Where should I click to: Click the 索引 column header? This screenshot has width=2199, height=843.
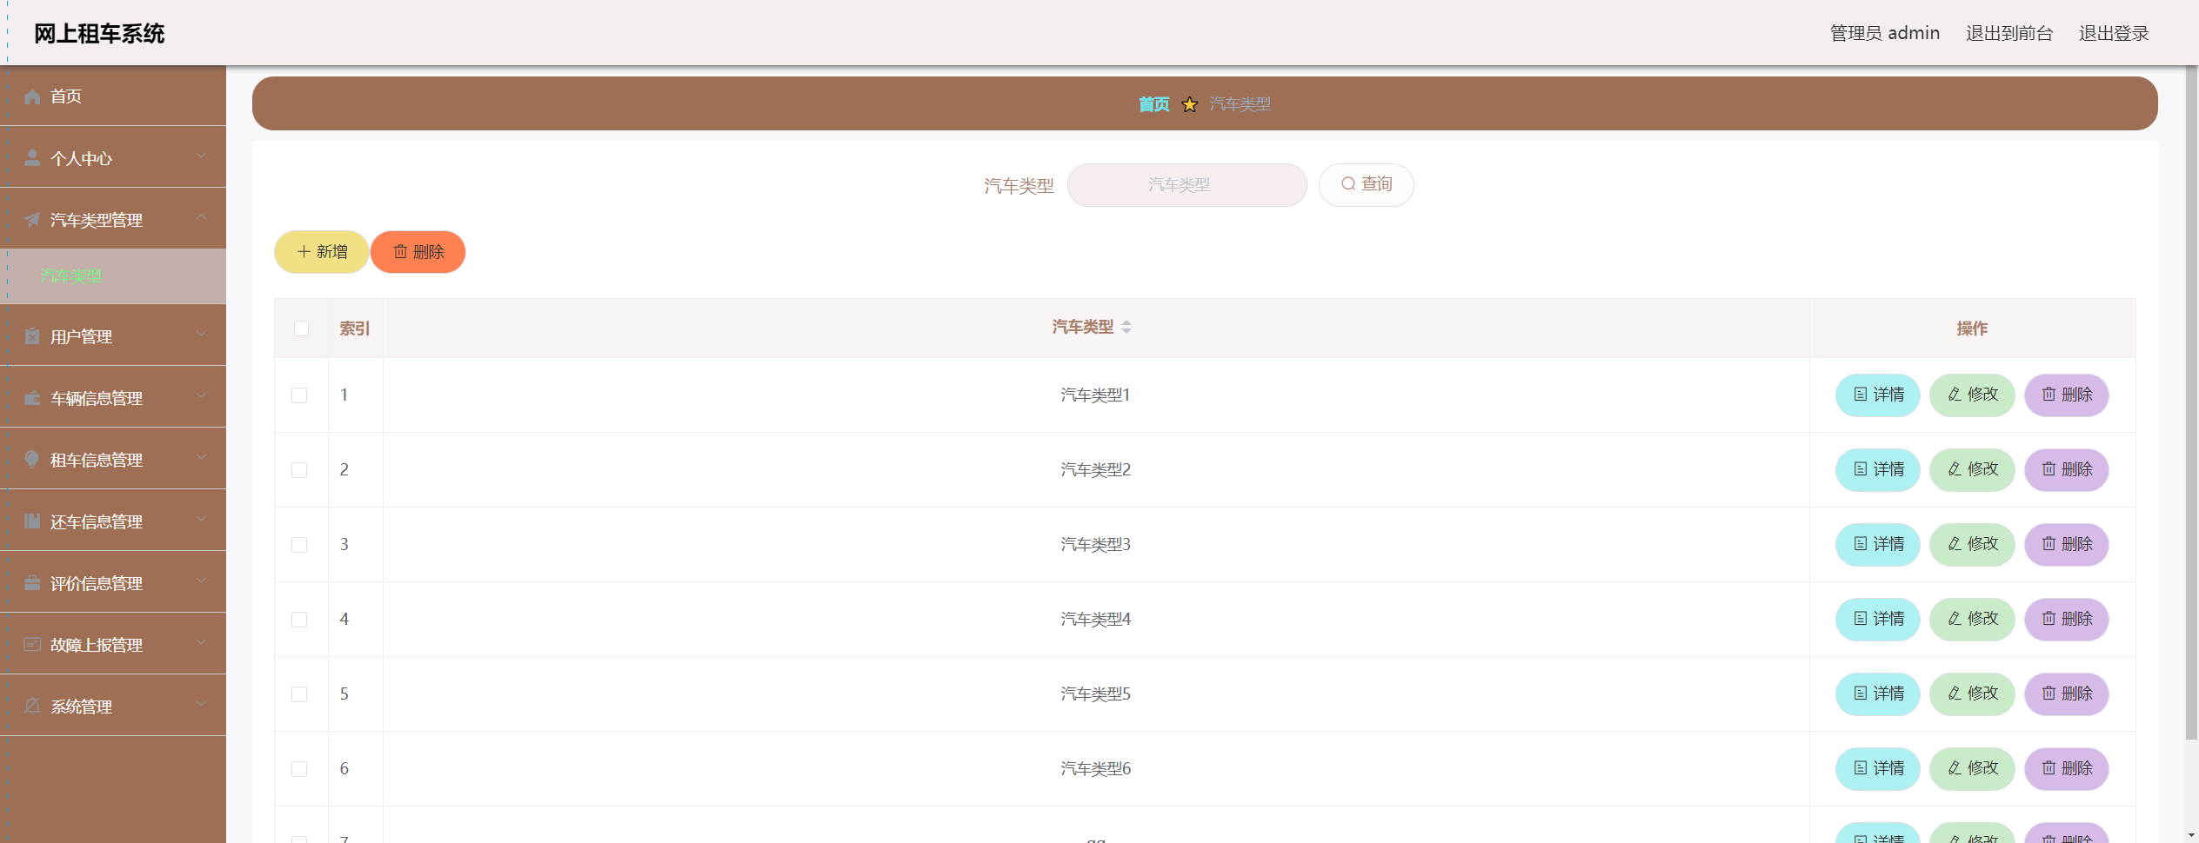[x=355, y=329]
